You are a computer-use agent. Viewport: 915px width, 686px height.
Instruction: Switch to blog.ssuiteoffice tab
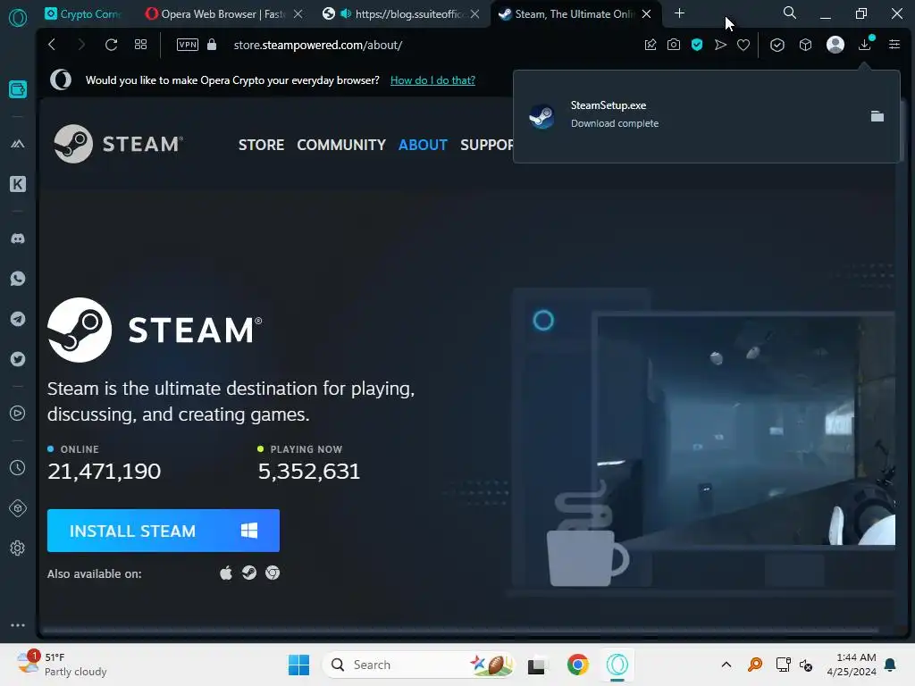[402, 14]
